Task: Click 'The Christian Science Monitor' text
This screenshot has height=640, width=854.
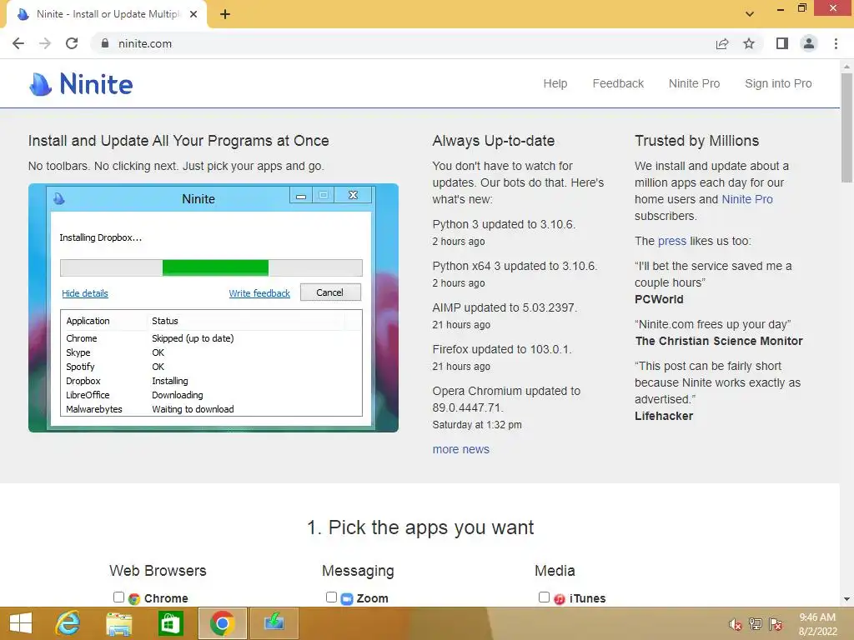Action: click(719, 341)
